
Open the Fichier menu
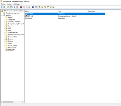pos(3,4)
